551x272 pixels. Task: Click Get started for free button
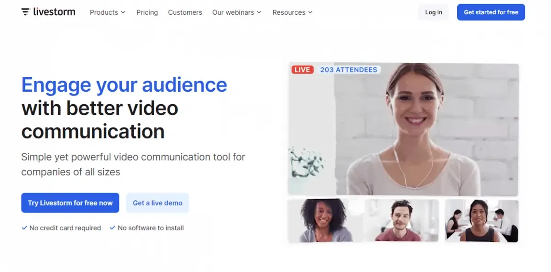tap(491, 12)
